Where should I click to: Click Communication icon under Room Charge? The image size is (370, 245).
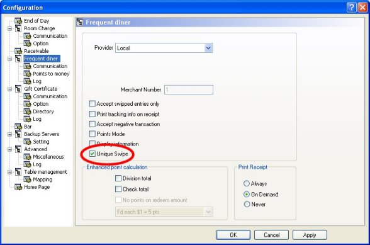point(27,36)
